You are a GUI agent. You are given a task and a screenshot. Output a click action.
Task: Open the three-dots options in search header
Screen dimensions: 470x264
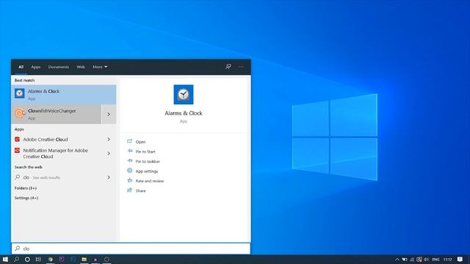tap(242, 67)
